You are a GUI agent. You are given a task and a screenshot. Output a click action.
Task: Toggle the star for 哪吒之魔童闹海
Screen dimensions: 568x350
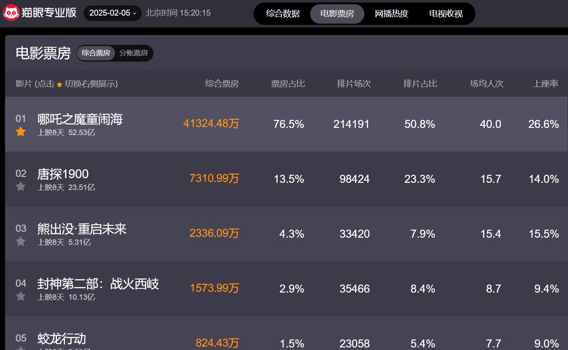pyautogui.click(x=21, y=132)
